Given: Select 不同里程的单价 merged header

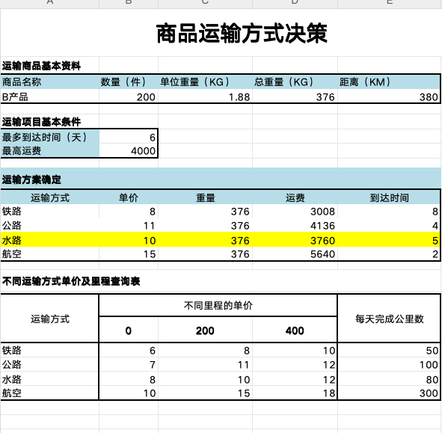Looking at the screenshot, I should (218, 305).
